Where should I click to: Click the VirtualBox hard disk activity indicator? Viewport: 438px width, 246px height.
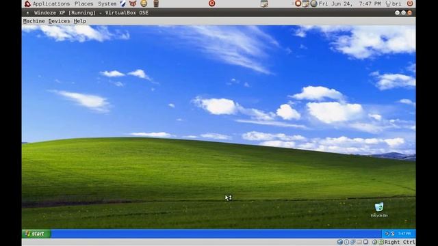[x=340, y=242]
